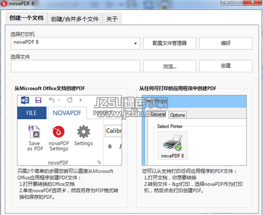Switch to the 创建一个文档 tab
This screenshot has width=263, height=215.
(26, 18)
